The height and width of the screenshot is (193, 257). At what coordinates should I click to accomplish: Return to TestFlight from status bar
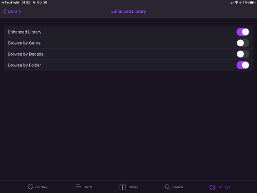pyautogui.click(x=10, y=2)
